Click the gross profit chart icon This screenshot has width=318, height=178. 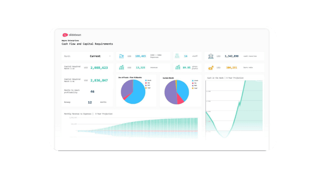(178, 67)
